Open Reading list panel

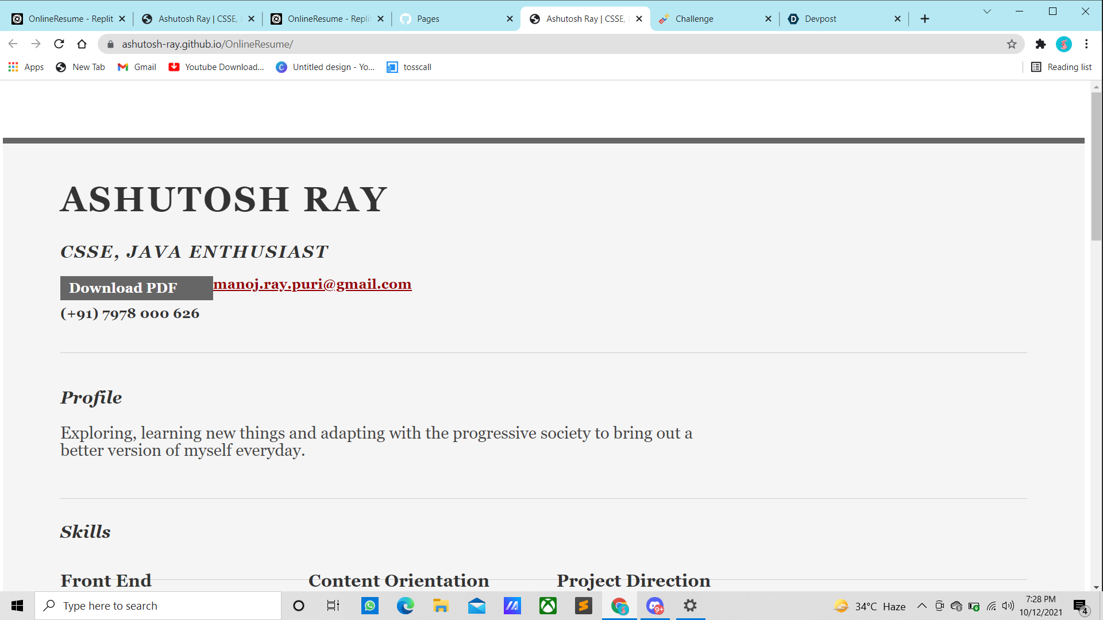1061,67
